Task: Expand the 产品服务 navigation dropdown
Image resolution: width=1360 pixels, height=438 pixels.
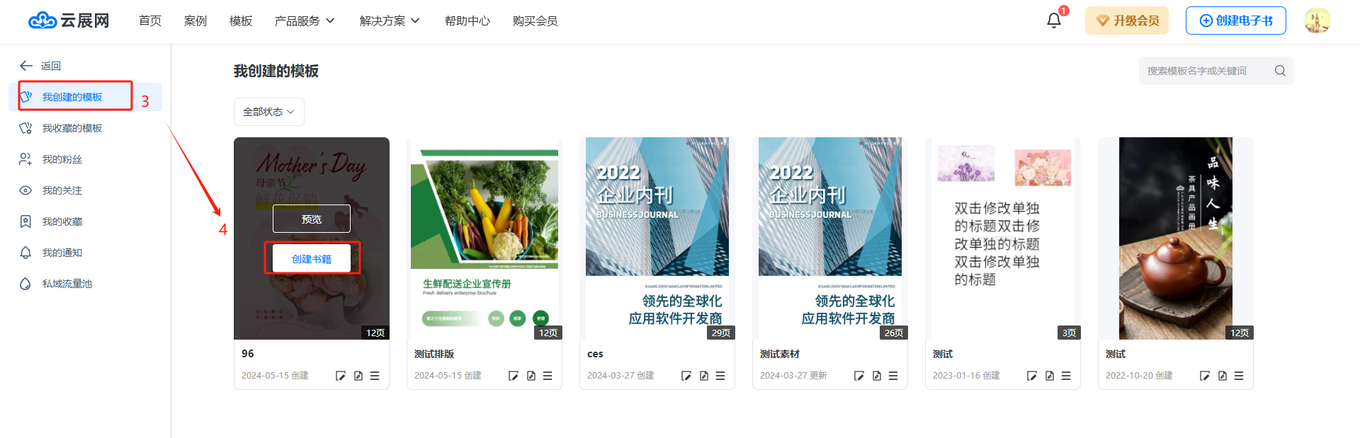Action: pos(304,21)
